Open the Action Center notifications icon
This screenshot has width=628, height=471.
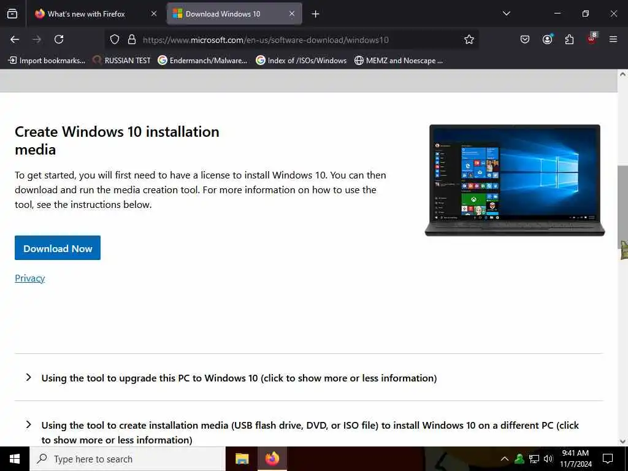click(608, 459)
